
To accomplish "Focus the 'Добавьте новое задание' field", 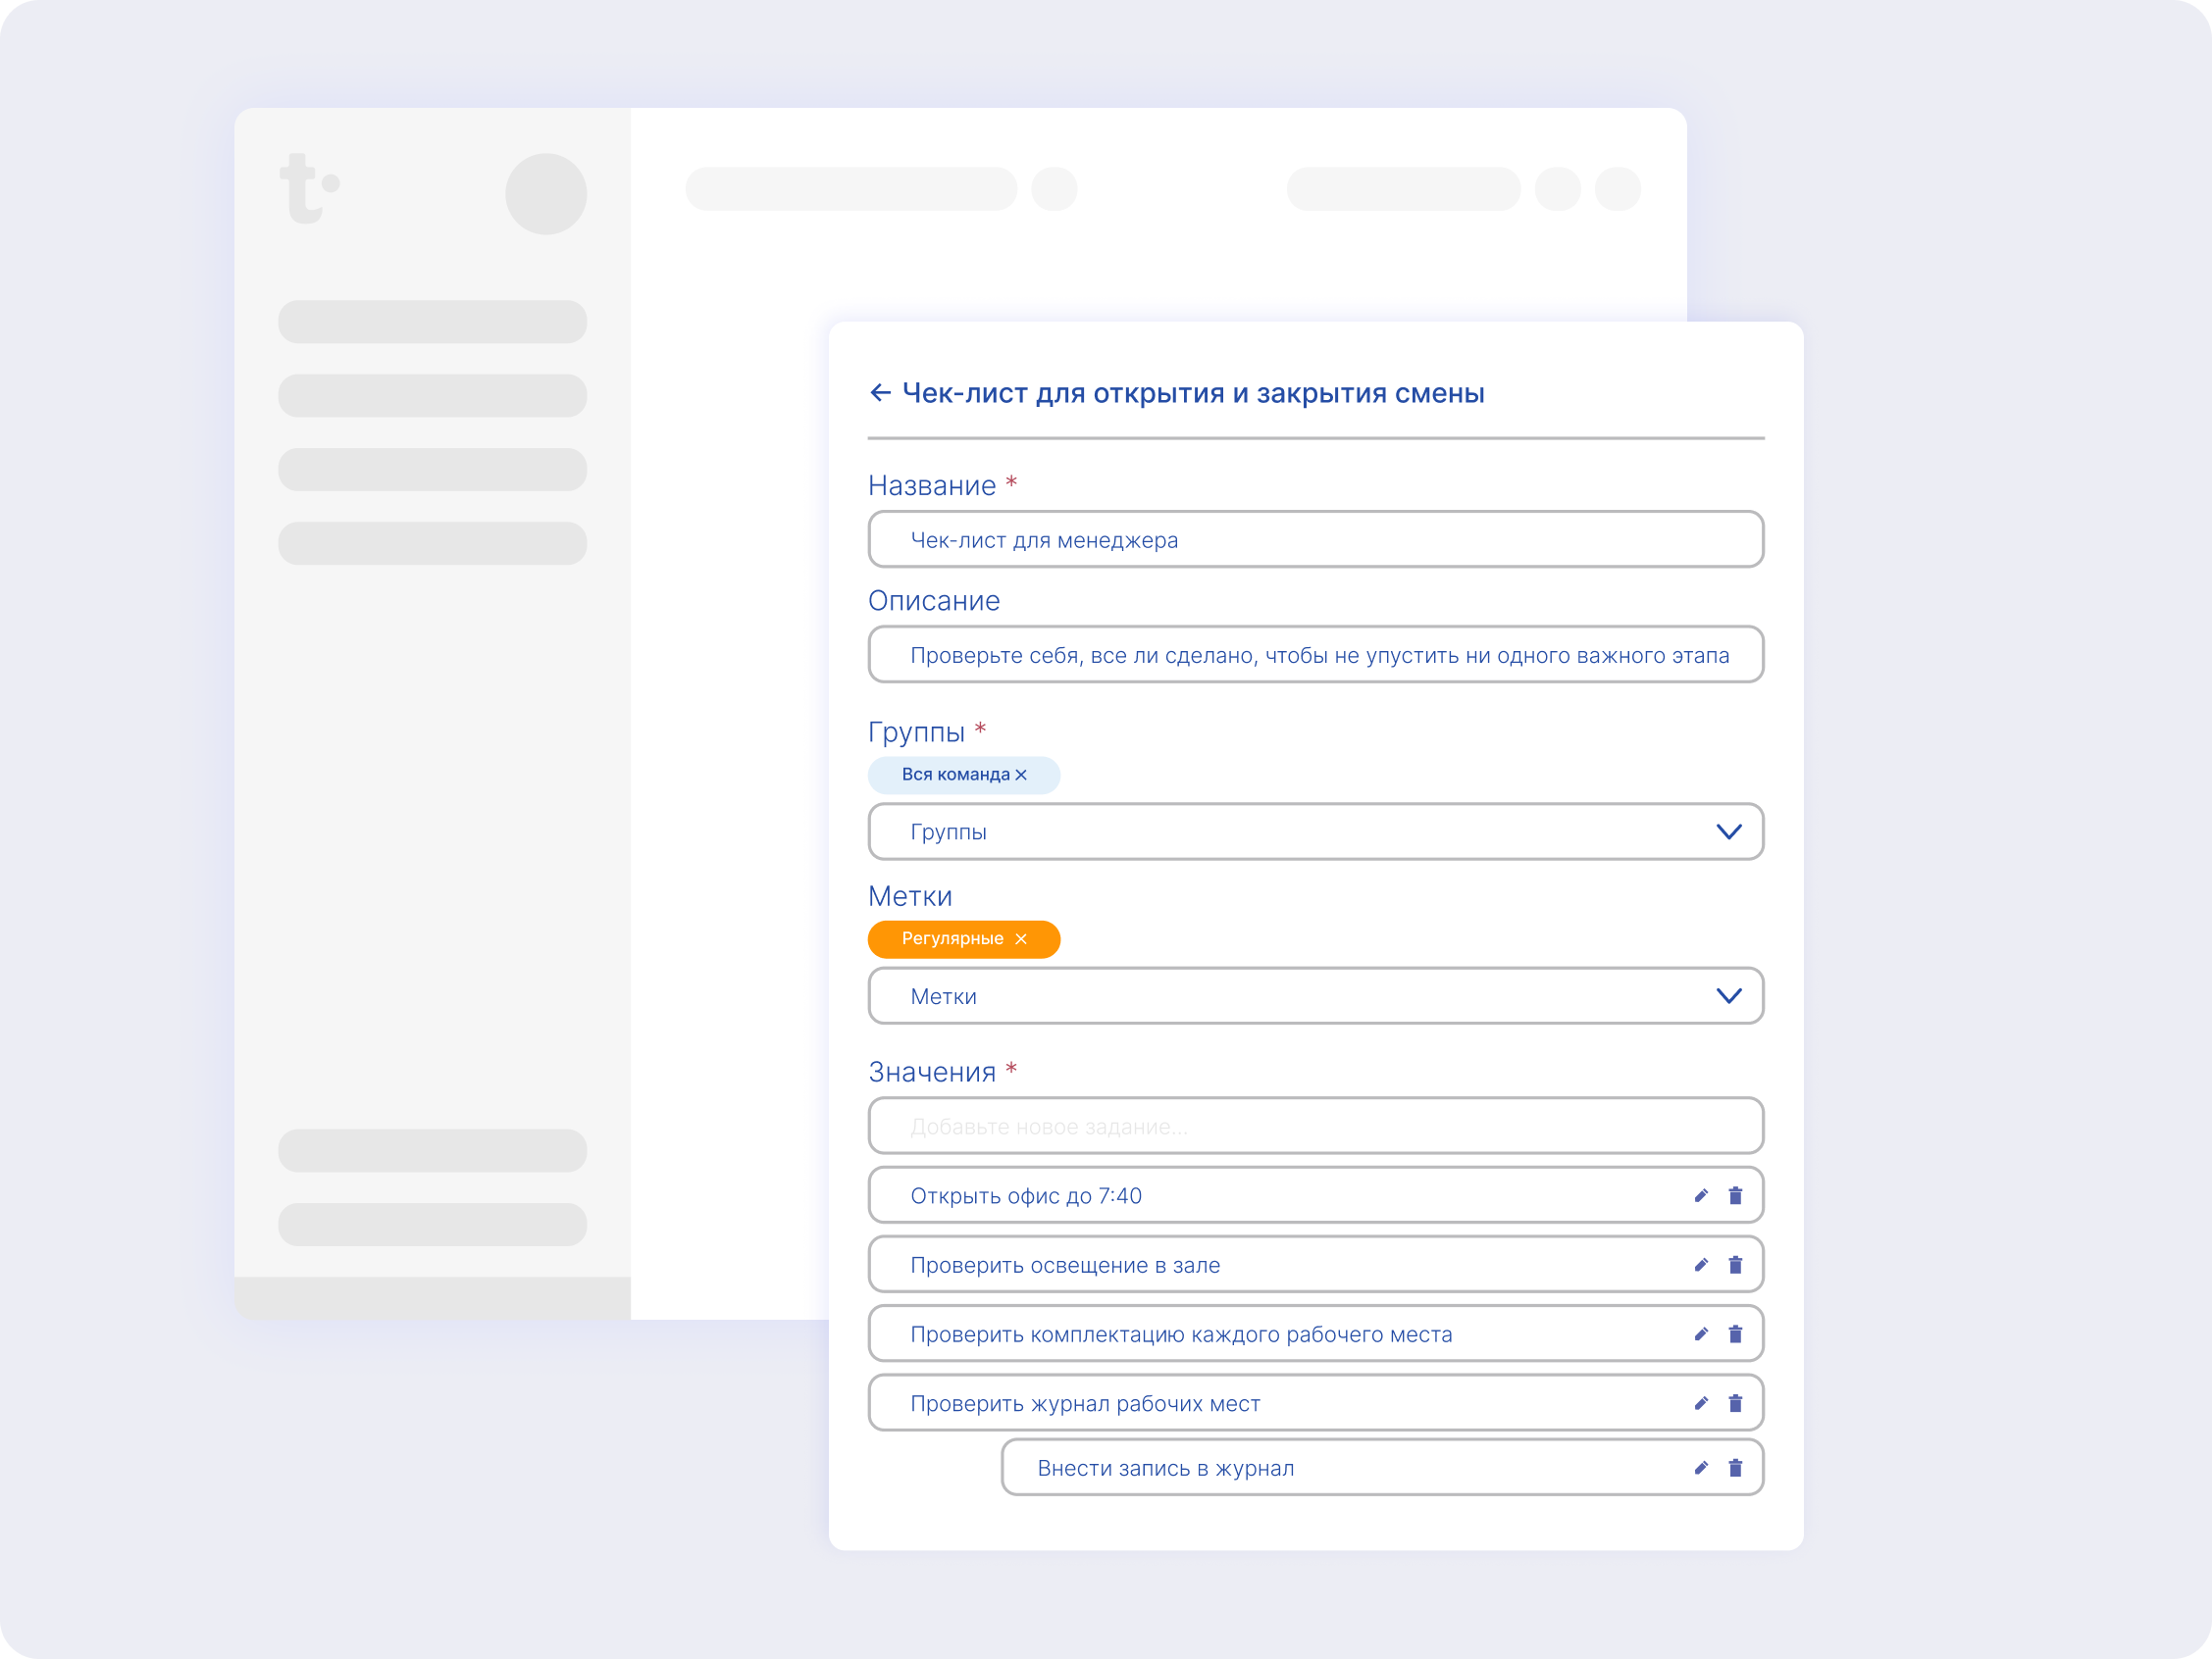I will 1316,1127.
